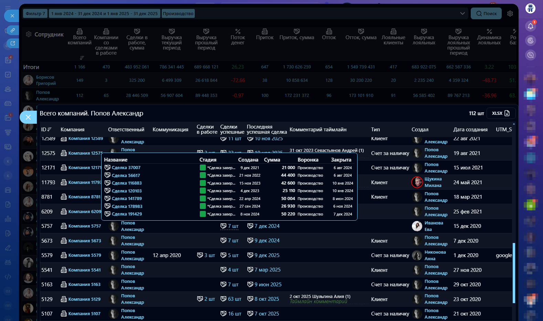Viewport: 543px width, 321px height.
Task: Expand the filter bar chevron dropdown
Action: [x=462, y=13]
